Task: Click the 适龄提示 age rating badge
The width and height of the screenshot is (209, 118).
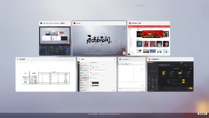Action: 202,114
